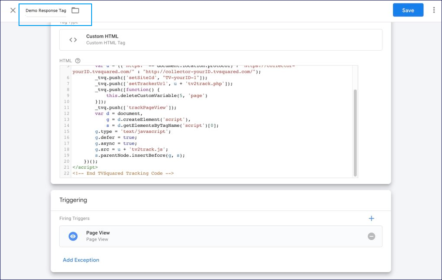Click the Page View eye icon

tap(73, 236)
